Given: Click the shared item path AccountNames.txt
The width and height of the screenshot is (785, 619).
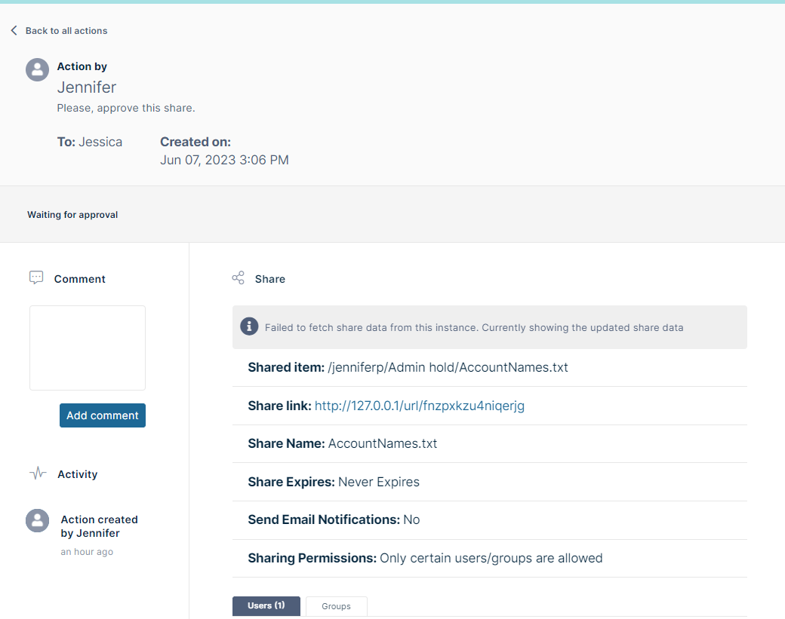Looking at the screenshot, I should pos(448,368).
